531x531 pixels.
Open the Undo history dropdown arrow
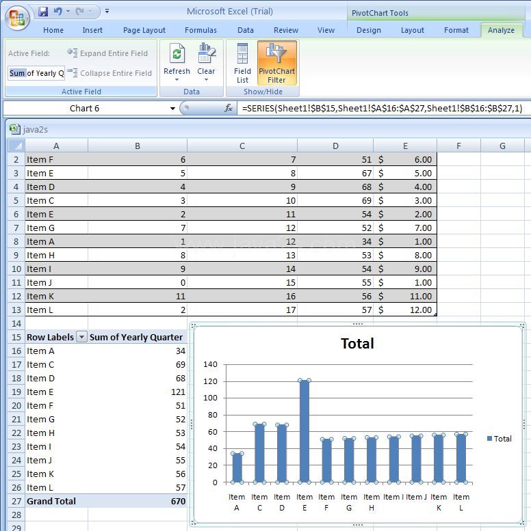coord(68,12)
